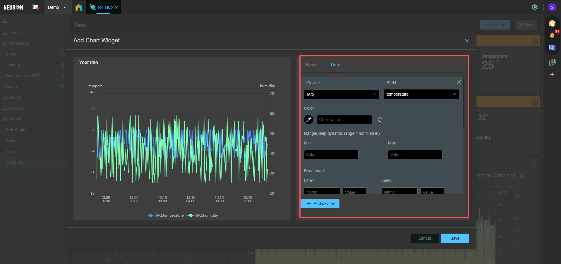Click the Cancel button
This screenshot has width=561, height=264.
coord(424,238)
